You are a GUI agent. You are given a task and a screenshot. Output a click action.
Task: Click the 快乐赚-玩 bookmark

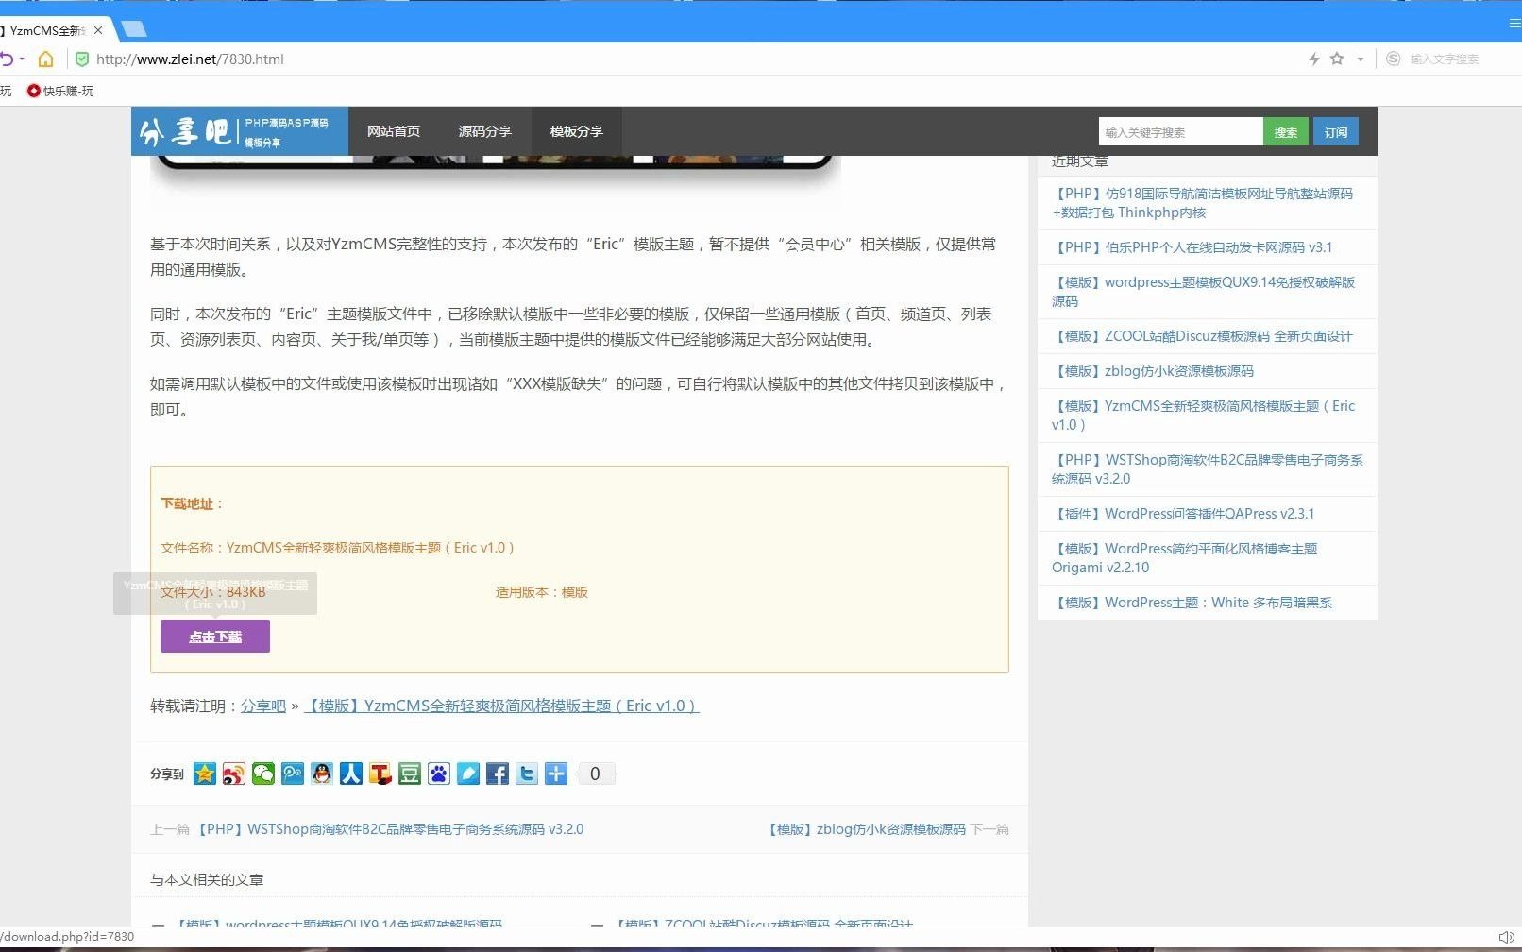tap(60, 91)
